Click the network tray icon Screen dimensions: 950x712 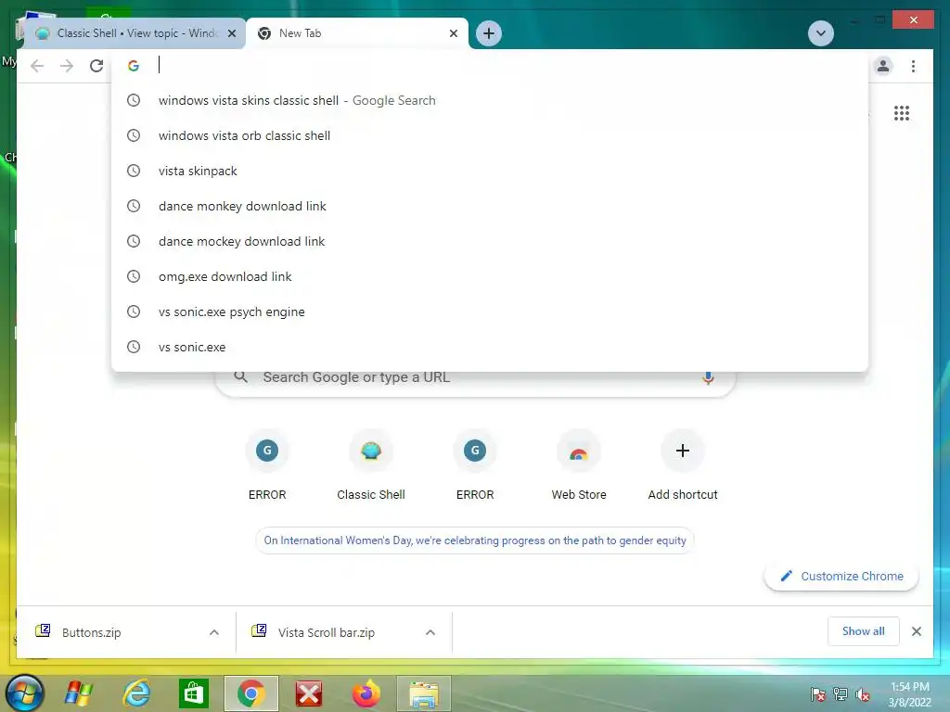[841, 694]
